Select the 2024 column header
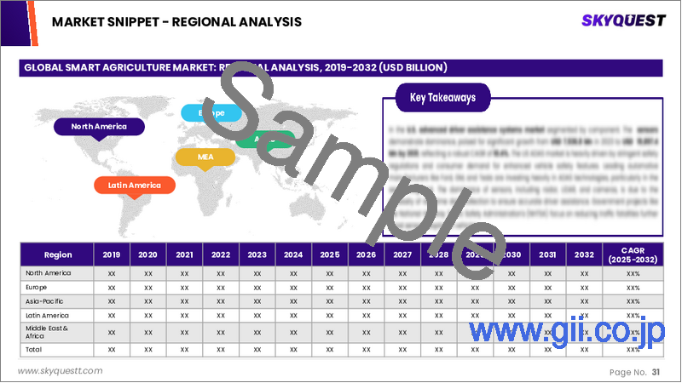 tap(292, 254)
